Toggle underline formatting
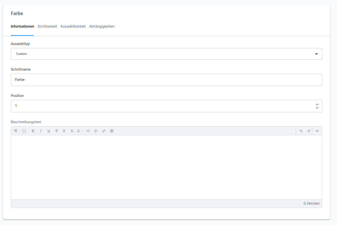Viewport: 337px width, 225px height. click(x=49, y=131)
